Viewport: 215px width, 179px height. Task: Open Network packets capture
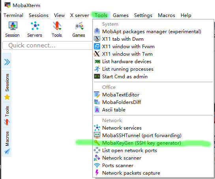click(131, 173)
